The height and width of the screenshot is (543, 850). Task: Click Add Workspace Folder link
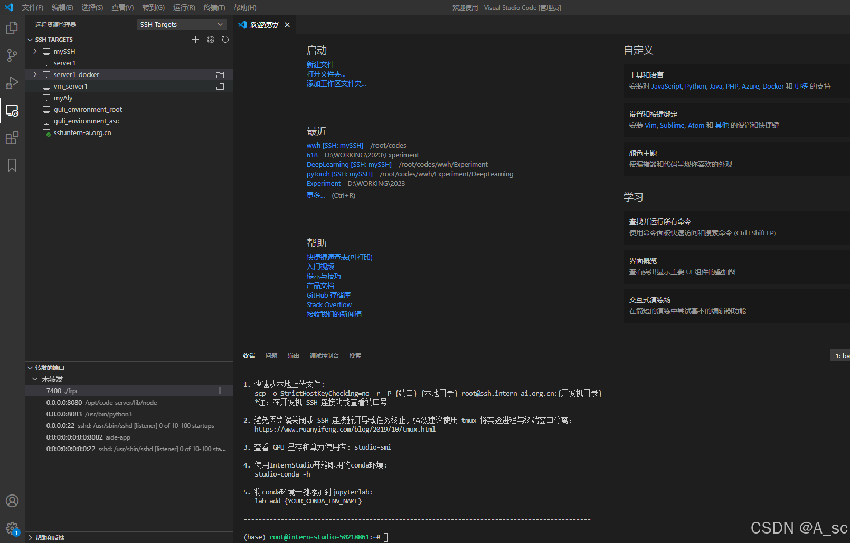click(336, 83)
